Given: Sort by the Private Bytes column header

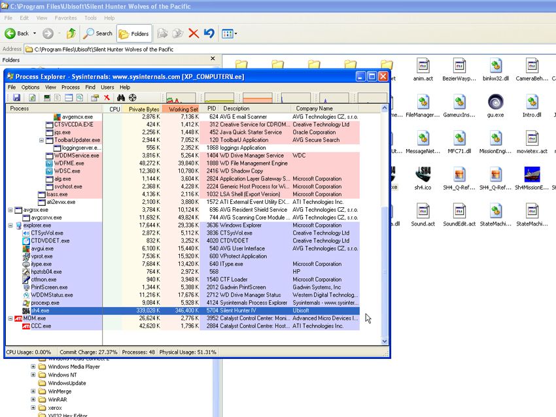Looking at the screenshot, I should click(142, 108).
